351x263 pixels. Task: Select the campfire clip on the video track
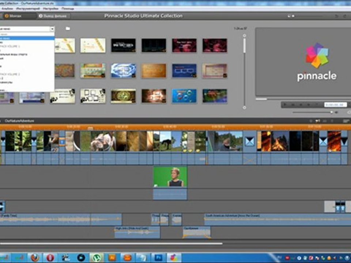[279, 141]
